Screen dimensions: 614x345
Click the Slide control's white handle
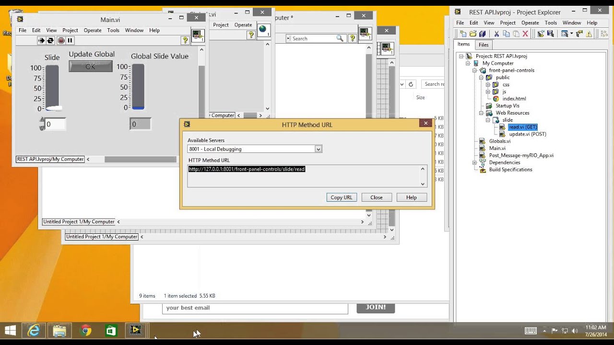click(53, 108)
